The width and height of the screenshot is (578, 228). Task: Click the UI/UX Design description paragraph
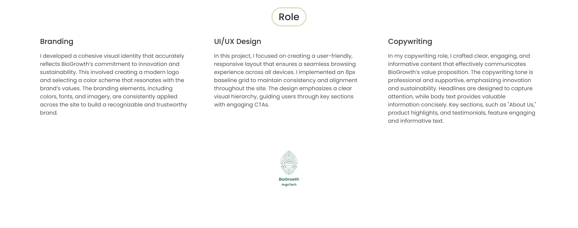(x=286, y=80)
